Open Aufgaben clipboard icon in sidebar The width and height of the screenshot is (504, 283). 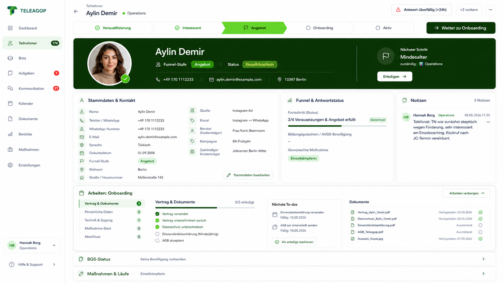[x=10, y=73]
